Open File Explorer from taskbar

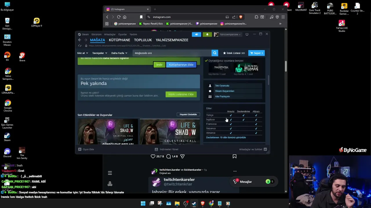(x=177, y=203)
